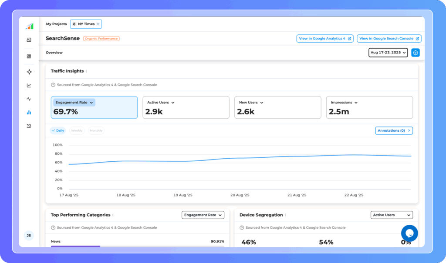Switch the chart to Monthly view

(96, 130)
